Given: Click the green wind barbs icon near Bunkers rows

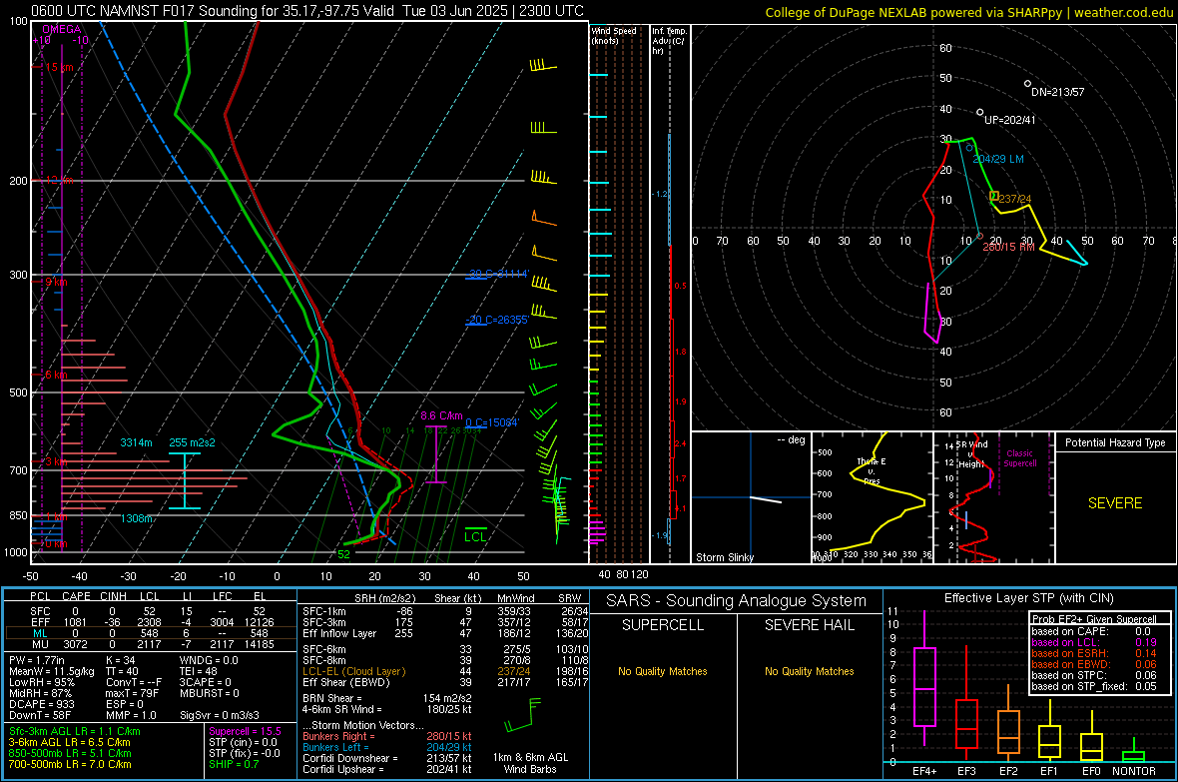Looking at the screenshot, I should click(x=523, y=715).
